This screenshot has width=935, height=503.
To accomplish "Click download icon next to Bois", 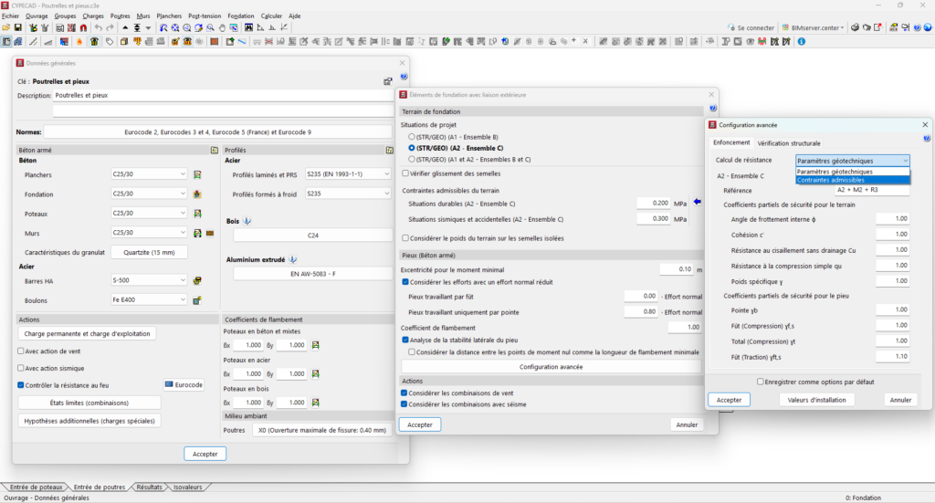I will 247,221.
